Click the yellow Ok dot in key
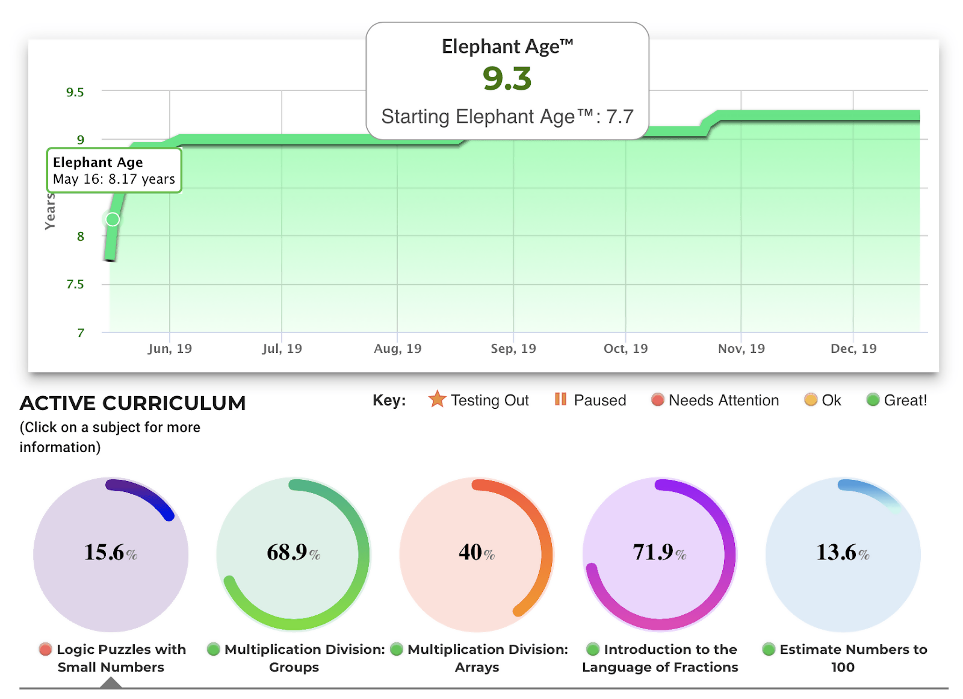 [811, 400]
